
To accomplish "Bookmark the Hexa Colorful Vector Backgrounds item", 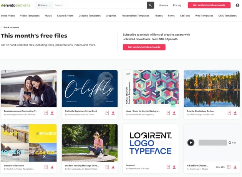I will pyautogui.click(x=168, y=113).
